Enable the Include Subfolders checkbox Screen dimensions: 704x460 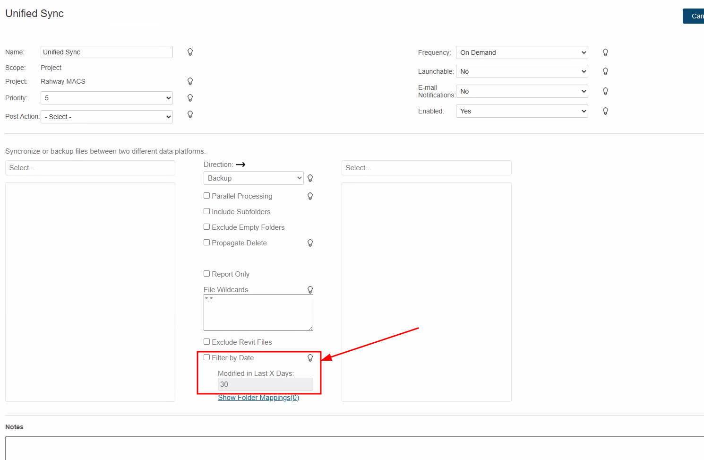[207, 211]
